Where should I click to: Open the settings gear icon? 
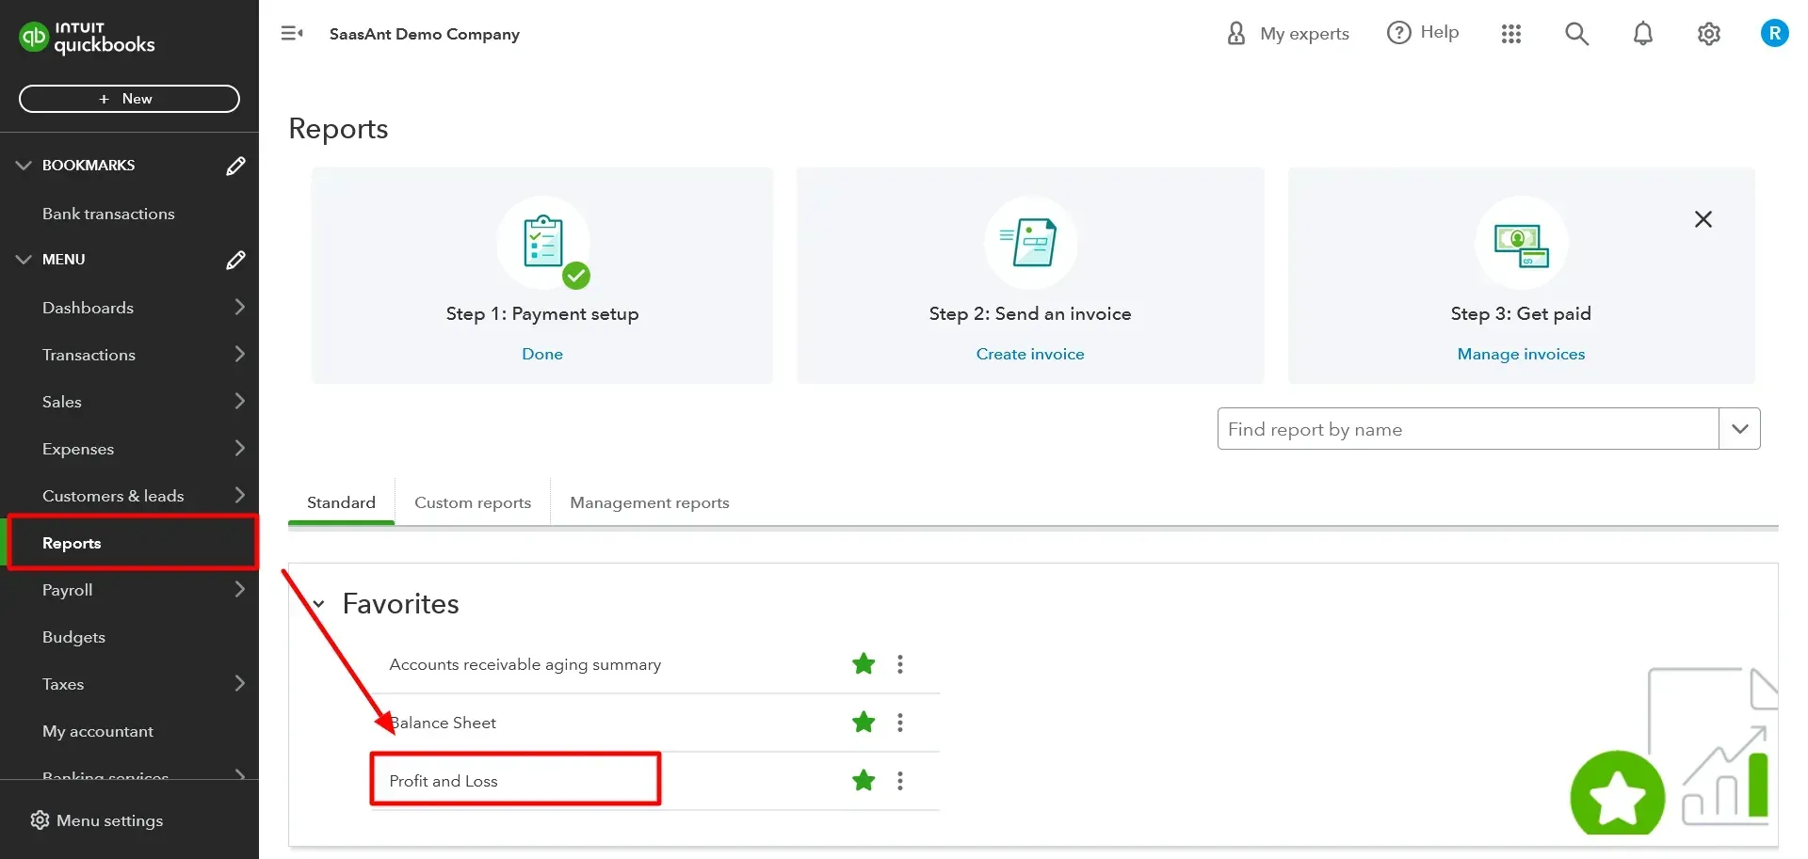(1708, 34)
